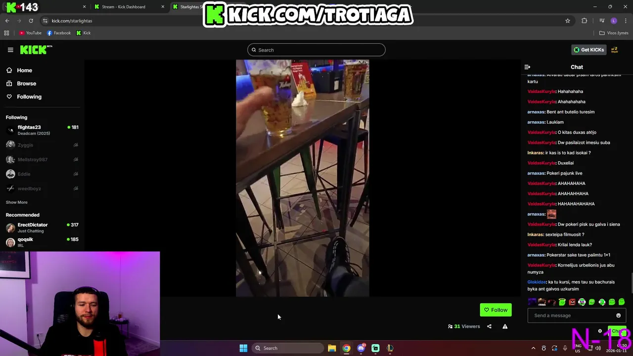The image size is (633, 356).
Task: Click Glokidze username in chat
Action: click(x=537, y=282)
